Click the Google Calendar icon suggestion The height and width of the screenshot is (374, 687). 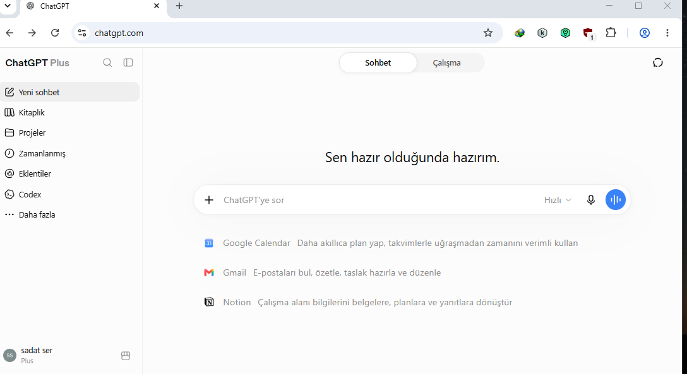(209, 243)
